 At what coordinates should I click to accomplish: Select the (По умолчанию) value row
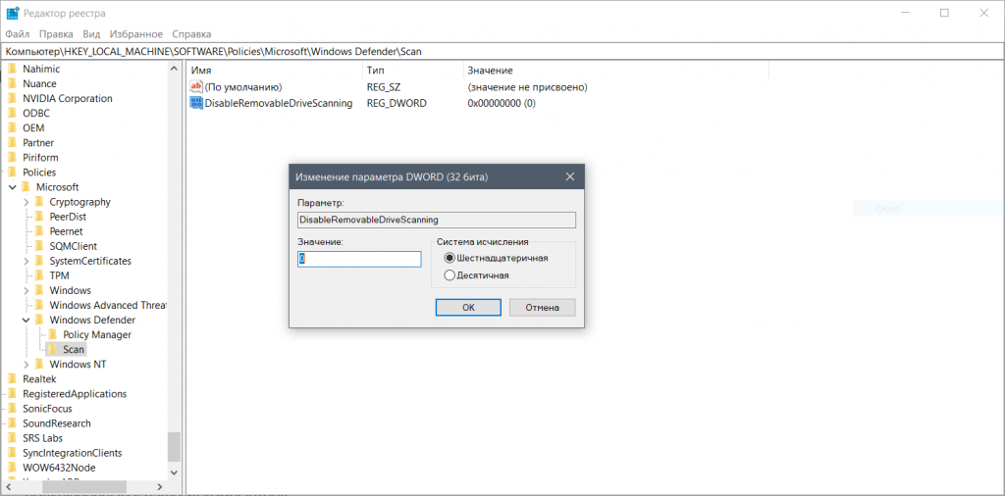point(243,87)
